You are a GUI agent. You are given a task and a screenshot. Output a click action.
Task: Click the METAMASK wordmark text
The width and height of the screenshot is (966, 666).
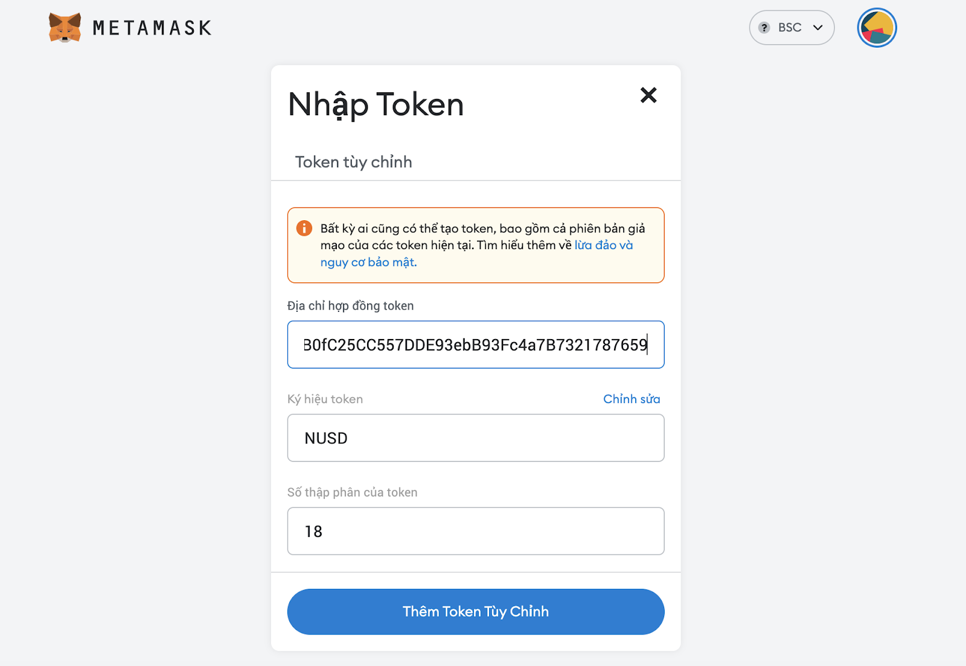152,28
